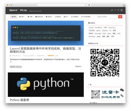Screen dimensions: 131x111
Task: Select the 中文文档 tag
Action: click(92, 30)
